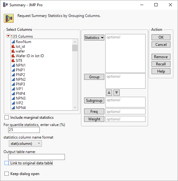
Task: Click the NPN2 continuous column icon
Action: [13, 80]
